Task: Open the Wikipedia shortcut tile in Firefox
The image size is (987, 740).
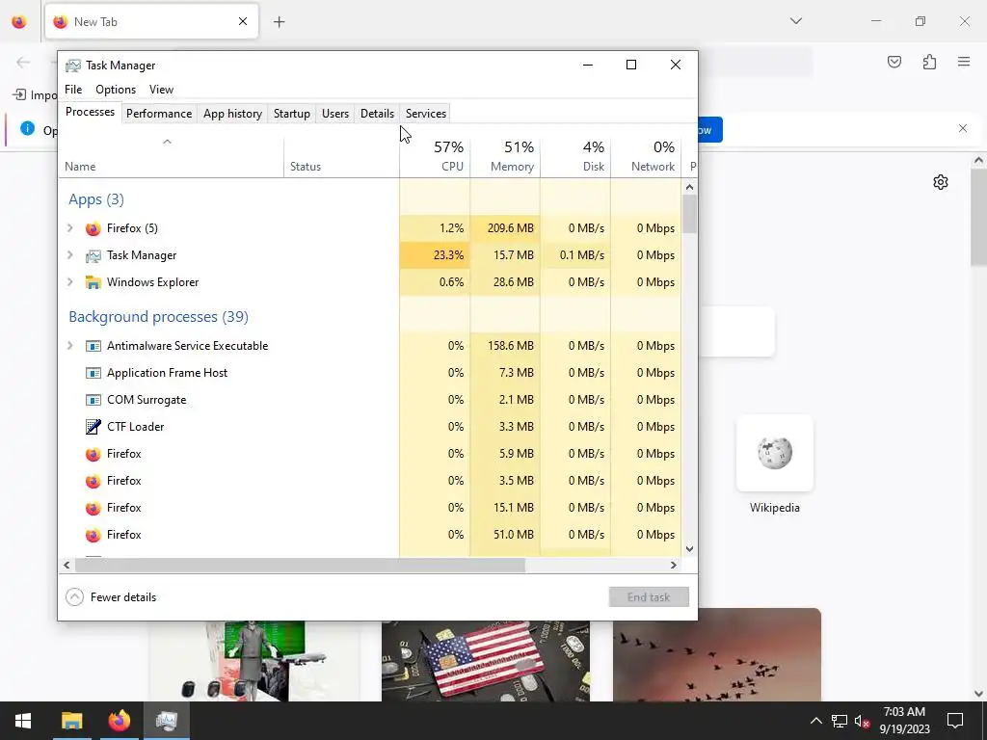Action: (774, 453)
